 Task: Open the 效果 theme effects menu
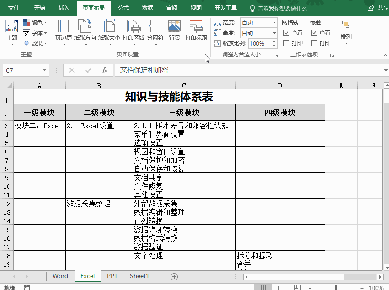(35, 43)
